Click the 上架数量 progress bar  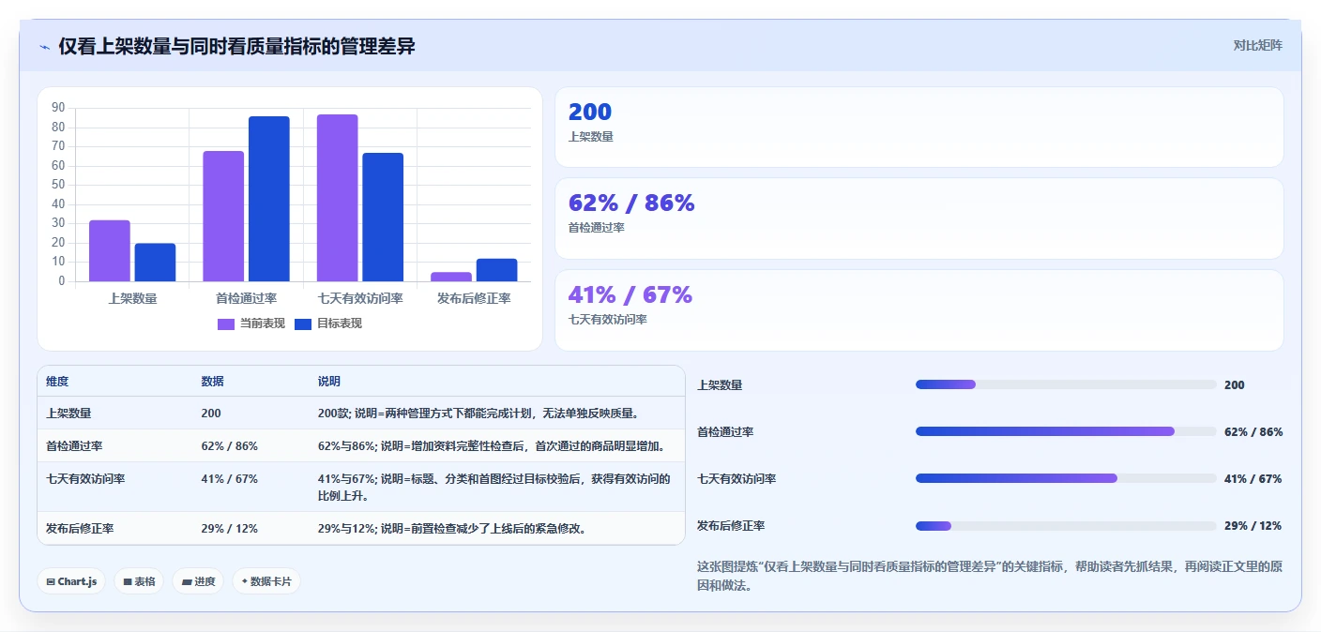tap(1066, 384)
